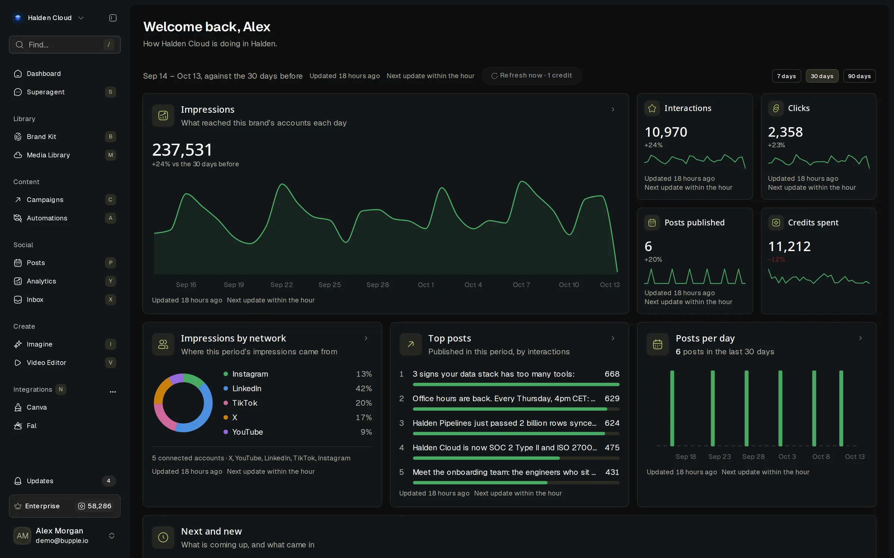Click the Analytics chart icon in sidebar
Image resolution: width=894 pixels, height=558 pixels.
tap(18, 281)
